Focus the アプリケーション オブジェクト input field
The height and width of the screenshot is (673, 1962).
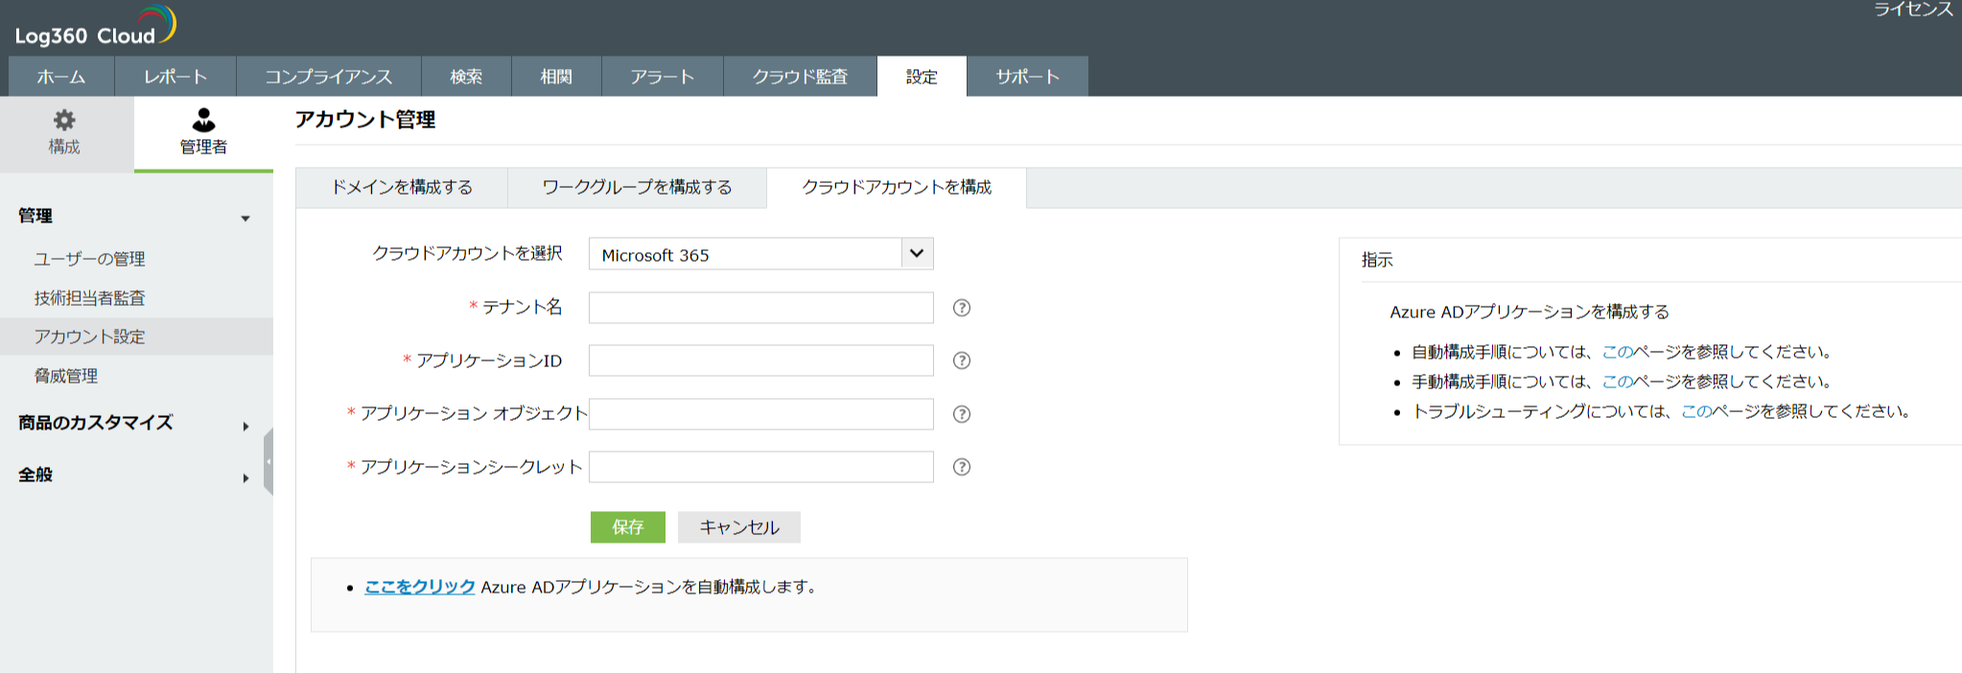761,414
